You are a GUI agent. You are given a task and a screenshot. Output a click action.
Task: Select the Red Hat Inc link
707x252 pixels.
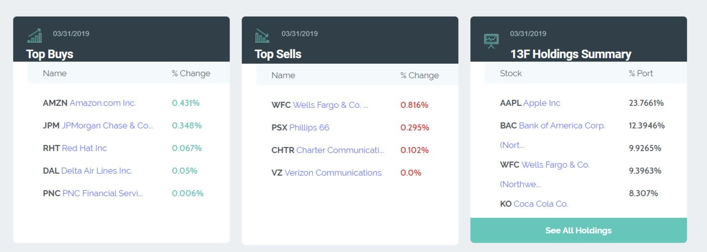84,148
